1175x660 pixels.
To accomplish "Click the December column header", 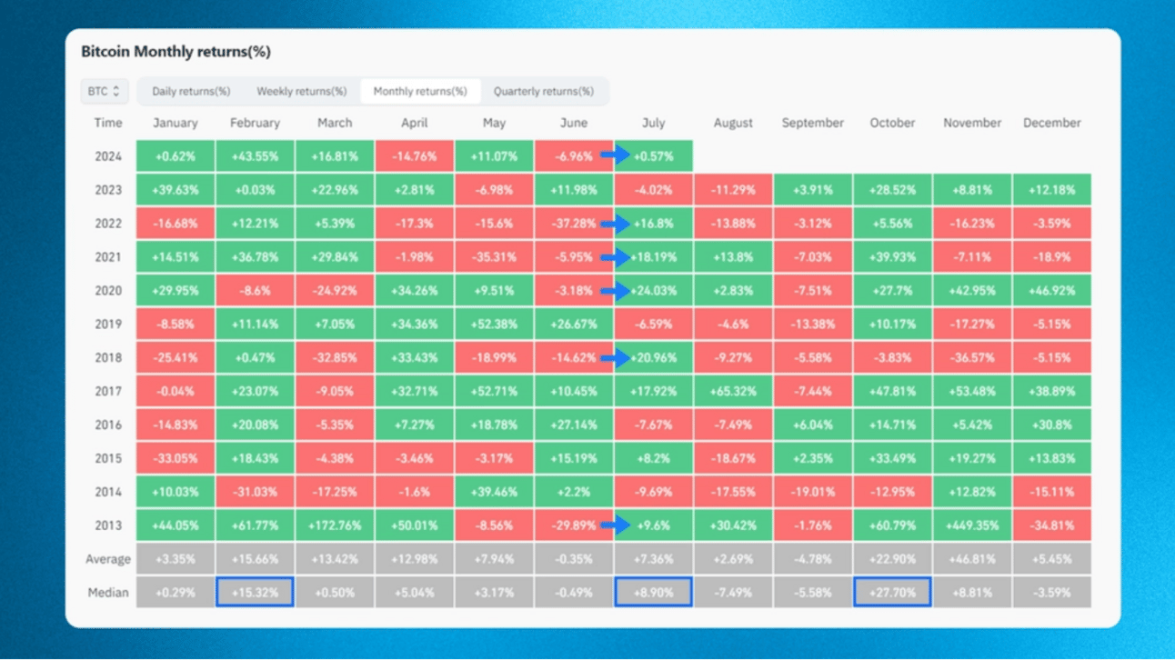I will click(1052, 123).
